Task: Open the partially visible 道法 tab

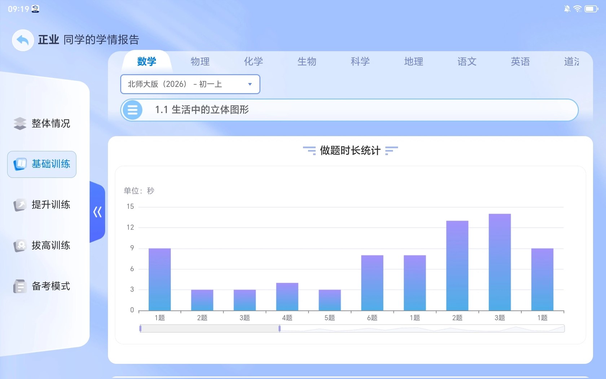Action: (572, 61)
